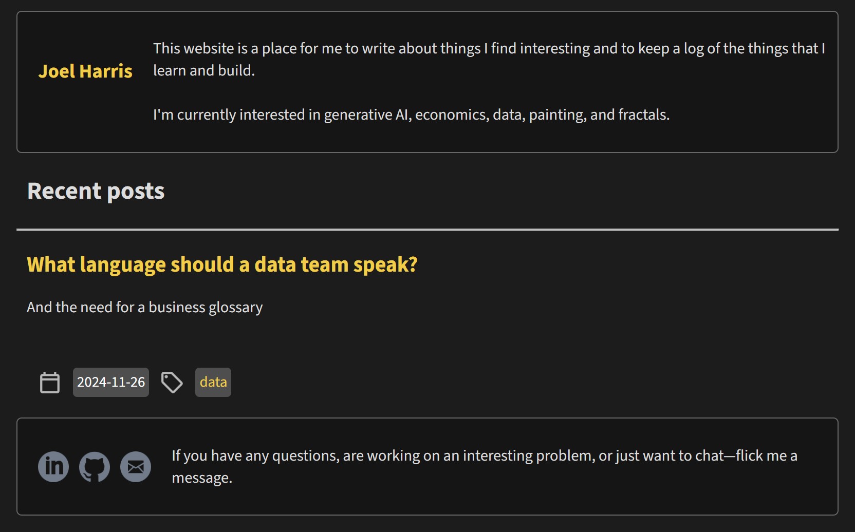Open 'What language should a data team speak?' post
Screen dimensions: 855x532
click(x=222, y=265)
